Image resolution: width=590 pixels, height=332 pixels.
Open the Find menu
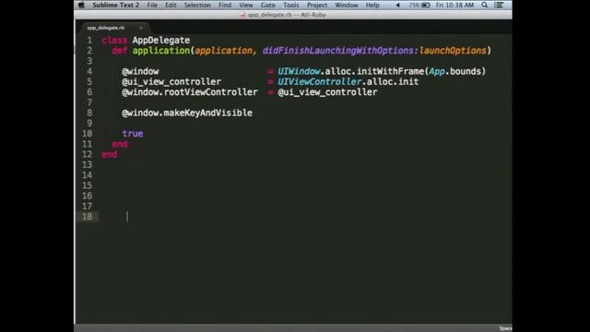coord(225,5)
